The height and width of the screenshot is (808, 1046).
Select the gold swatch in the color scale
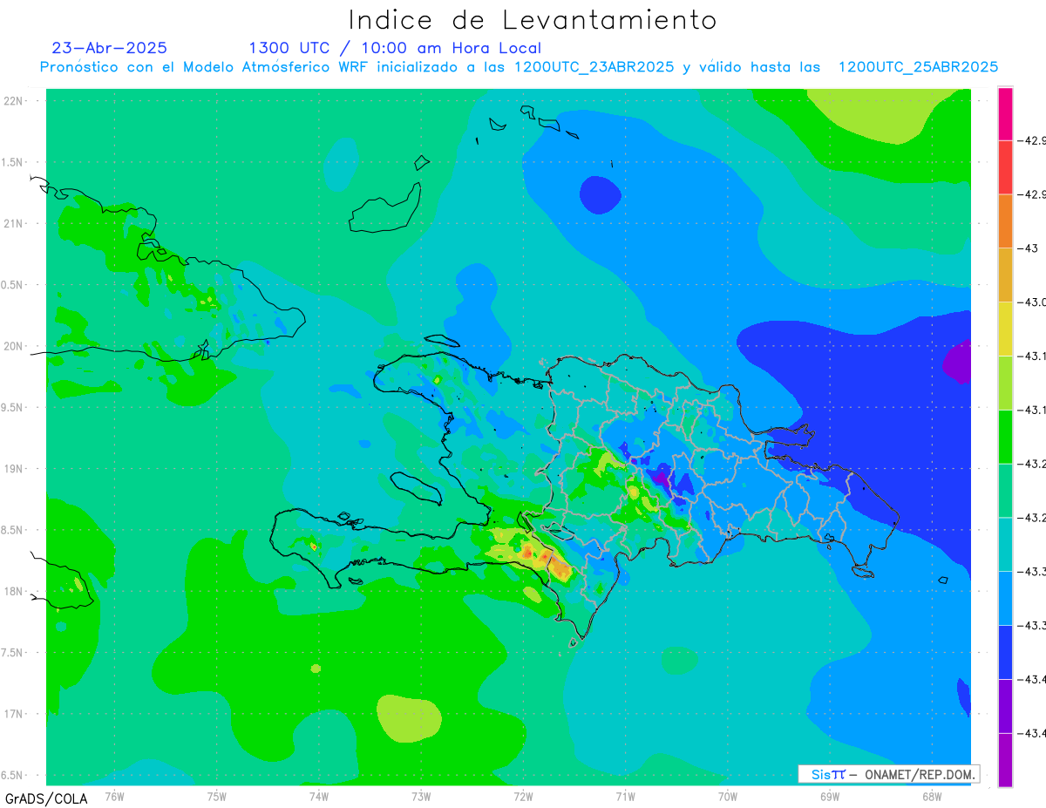[1005, 275]
